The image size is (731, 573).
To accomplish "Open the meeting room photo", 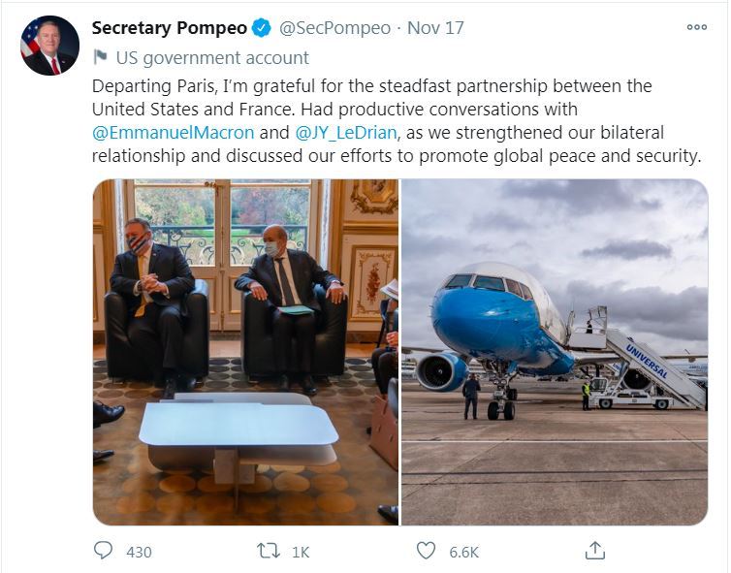I will click(x=245, y=352).
